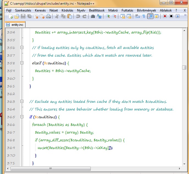
Task: Open the Replace dialog icon
Action: (x=99, y=16)
